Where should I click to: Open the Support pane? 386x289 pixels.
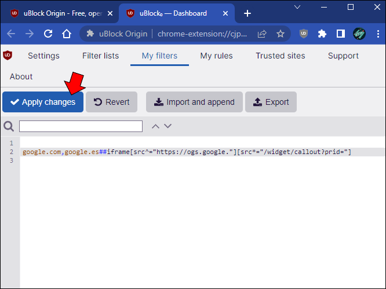tap(343, 56)
